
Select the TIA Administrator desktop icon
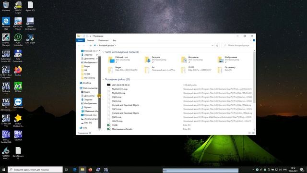(x=6, y=104)
